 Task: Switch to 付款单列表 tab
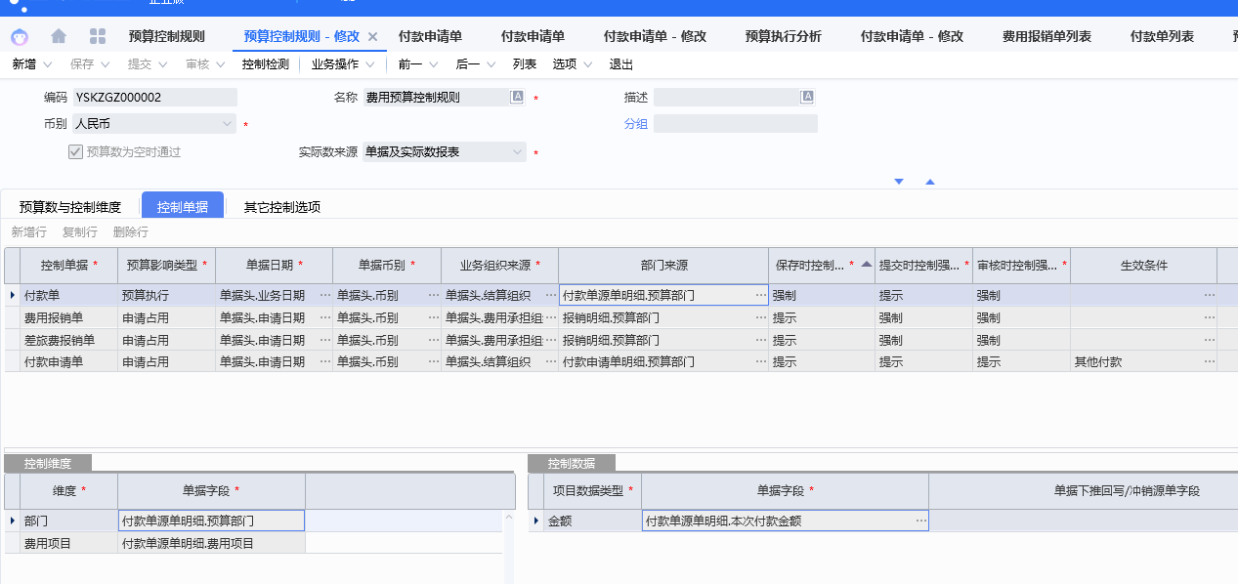(1162, 37)
